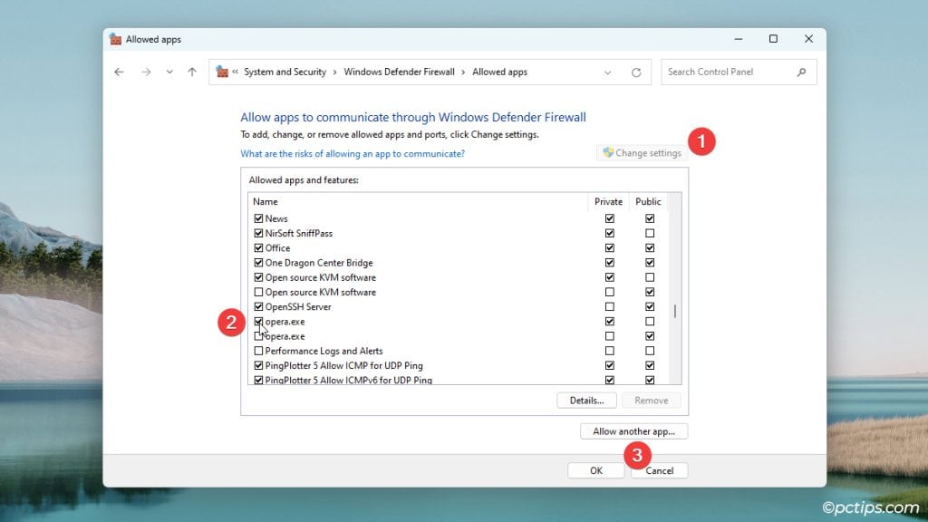Viewport: 928px width, 522px height.
Task: Open the recent locations chevron dropdown
Action: click(169, 72)
